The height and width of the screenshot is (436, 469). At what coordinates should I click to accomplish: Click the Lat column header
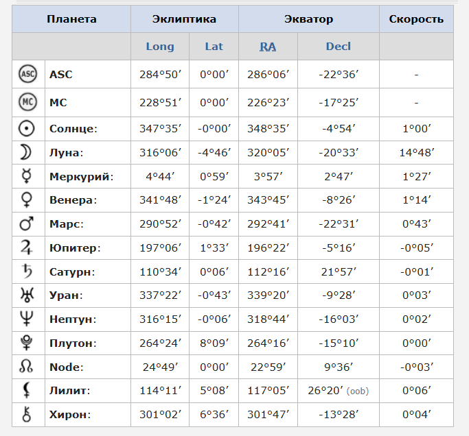click(x=214, y=47)
